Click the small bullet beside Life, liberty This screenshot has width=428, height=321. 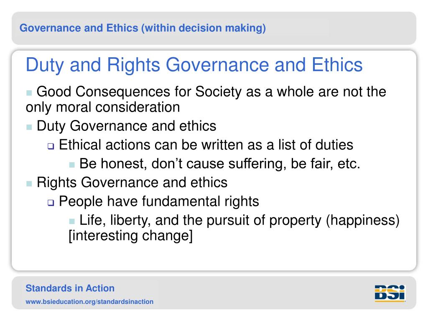click(x=72, y=222)
